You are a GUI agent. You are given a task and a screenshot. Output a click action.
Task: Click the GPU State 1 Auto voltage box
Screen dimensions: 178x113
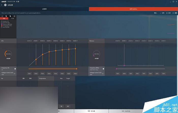pyautogui.click(x=36, y=74)
